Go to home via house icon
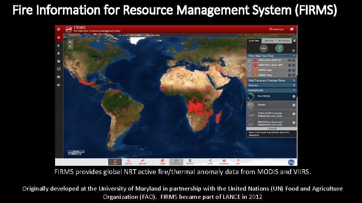 coord(292,29)
